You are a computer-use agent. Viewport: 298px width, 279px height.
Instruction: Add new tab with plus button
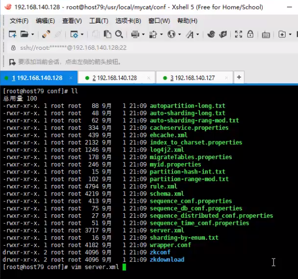pos(239,77)
